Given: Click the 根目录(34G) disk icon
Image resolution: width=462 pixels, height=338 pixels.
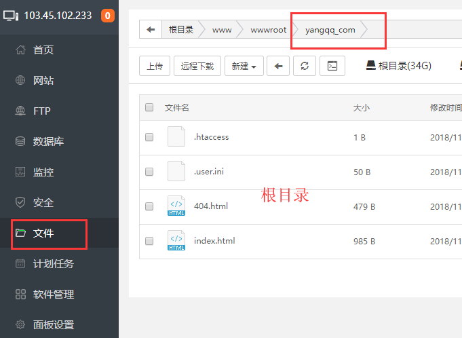Looking at the screenshot, I should (370, 66).
